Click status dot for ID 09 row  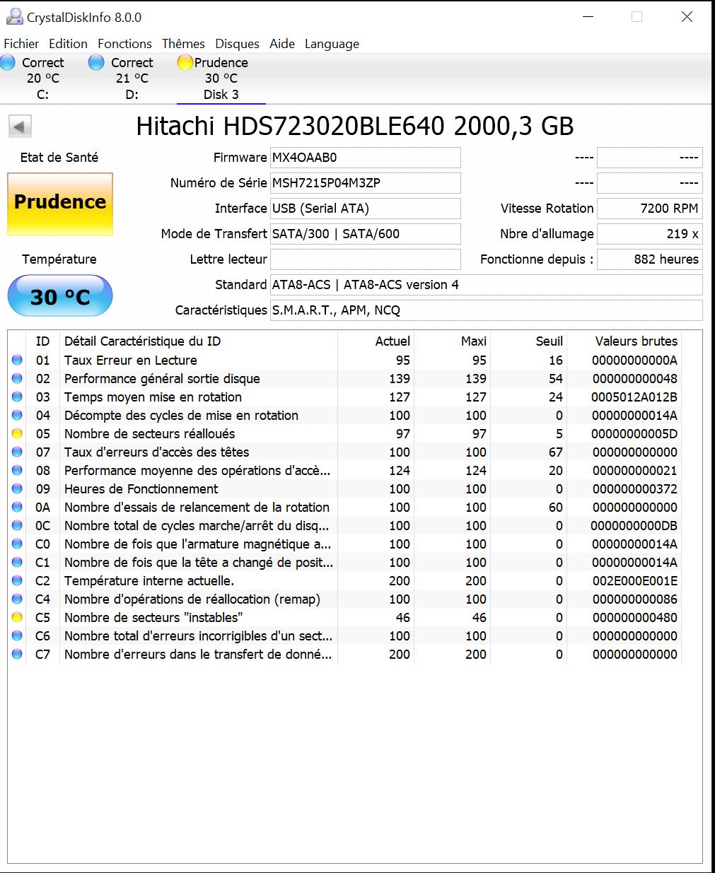point(17,488)
